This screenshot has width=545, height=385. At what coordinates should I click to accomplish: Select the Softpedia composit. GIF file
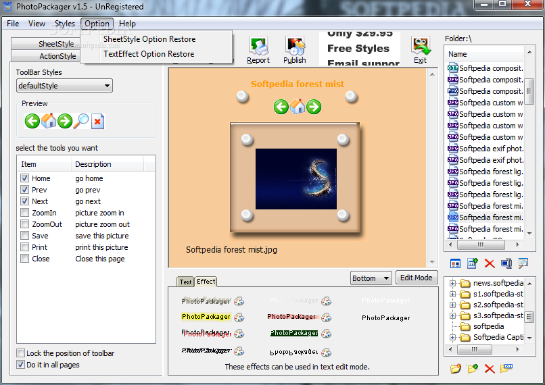[486, 68]
